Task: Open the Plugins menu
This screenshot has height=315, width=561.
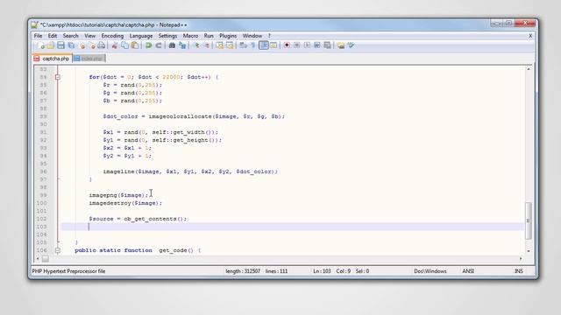Action: point(228,36)
